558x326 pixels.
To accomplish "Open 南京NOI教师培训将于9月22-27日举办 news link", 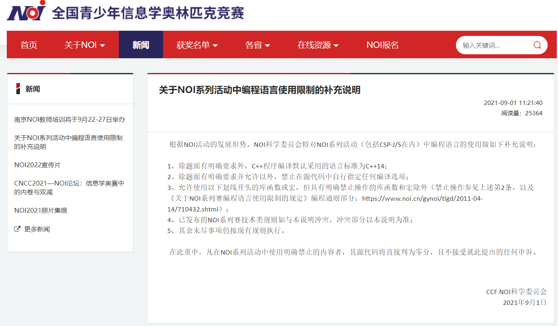I will click(x=70, y=119).
